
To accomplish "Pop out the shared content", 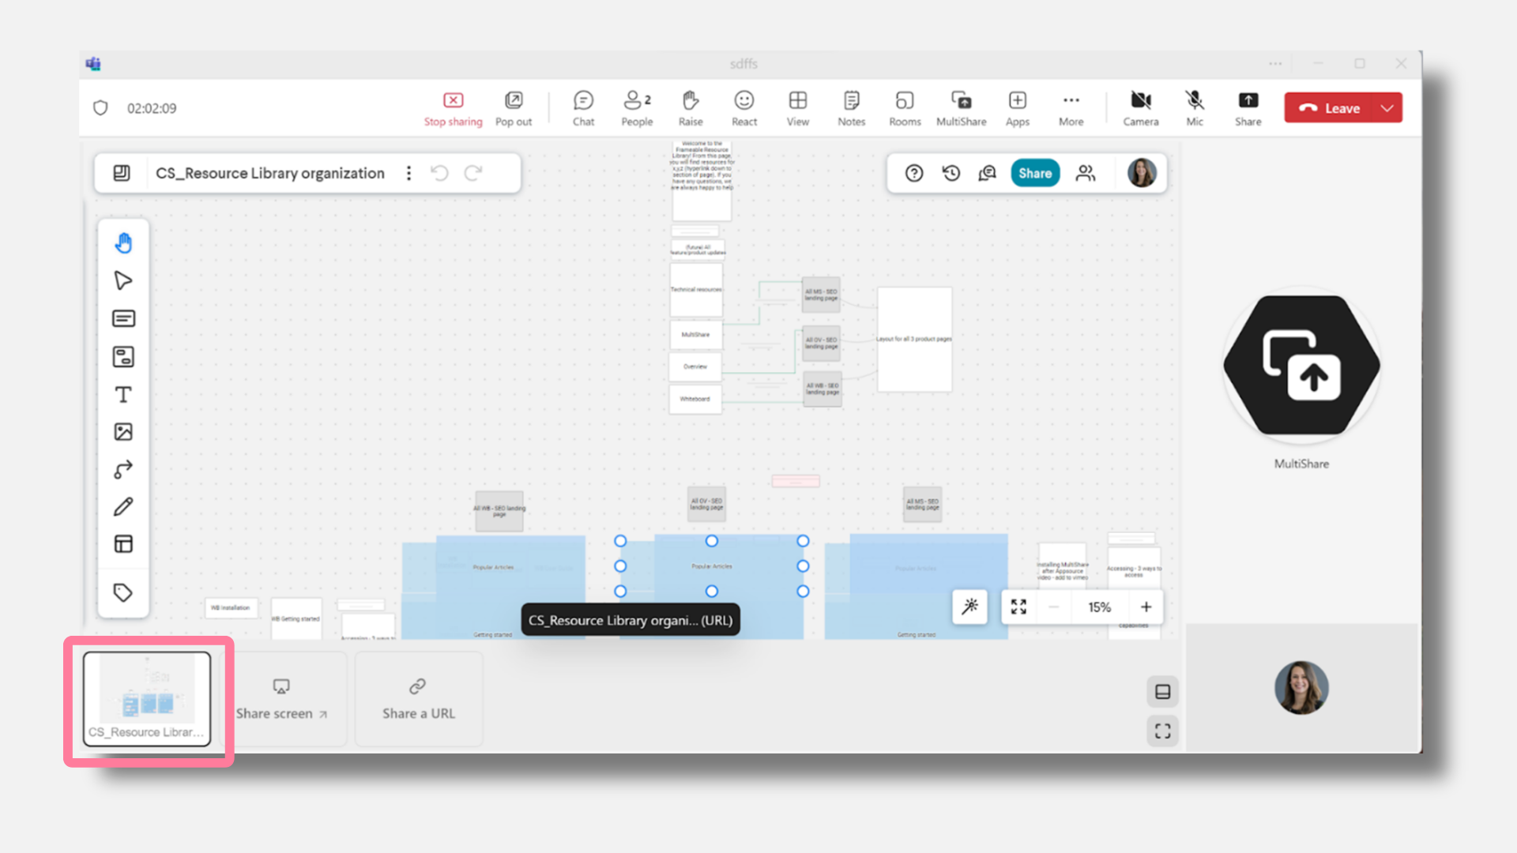I will [514, 109].
